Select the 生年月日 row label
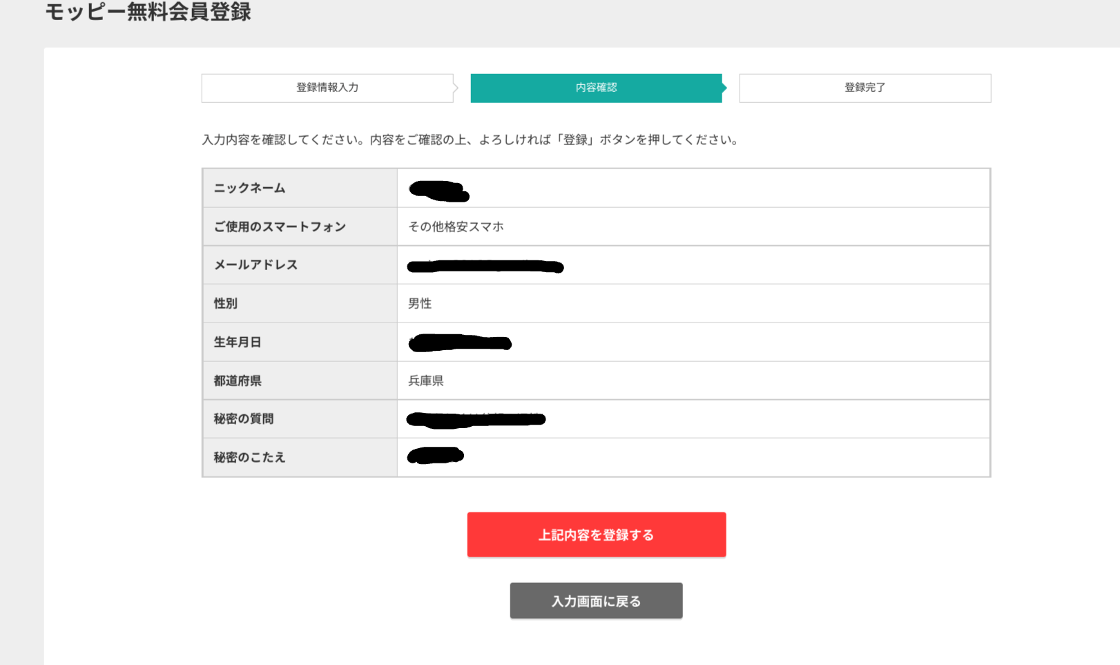Screen dimensions: 1120x665 [238, 342]
